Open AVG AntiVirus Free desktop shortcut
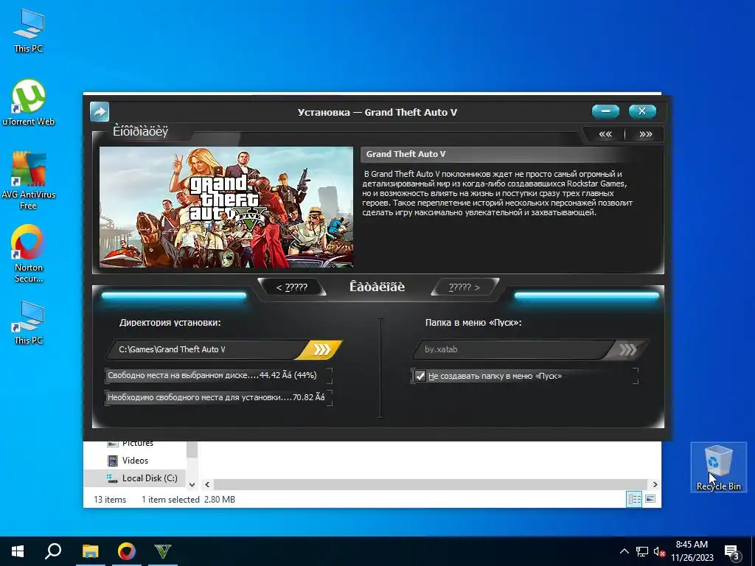The image size is (755, 566). coord(29,180)
